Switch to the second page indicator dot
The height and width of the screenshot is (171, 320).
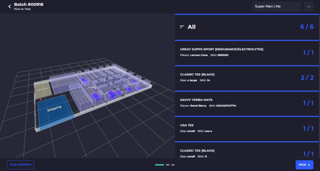tap(167, 165)
